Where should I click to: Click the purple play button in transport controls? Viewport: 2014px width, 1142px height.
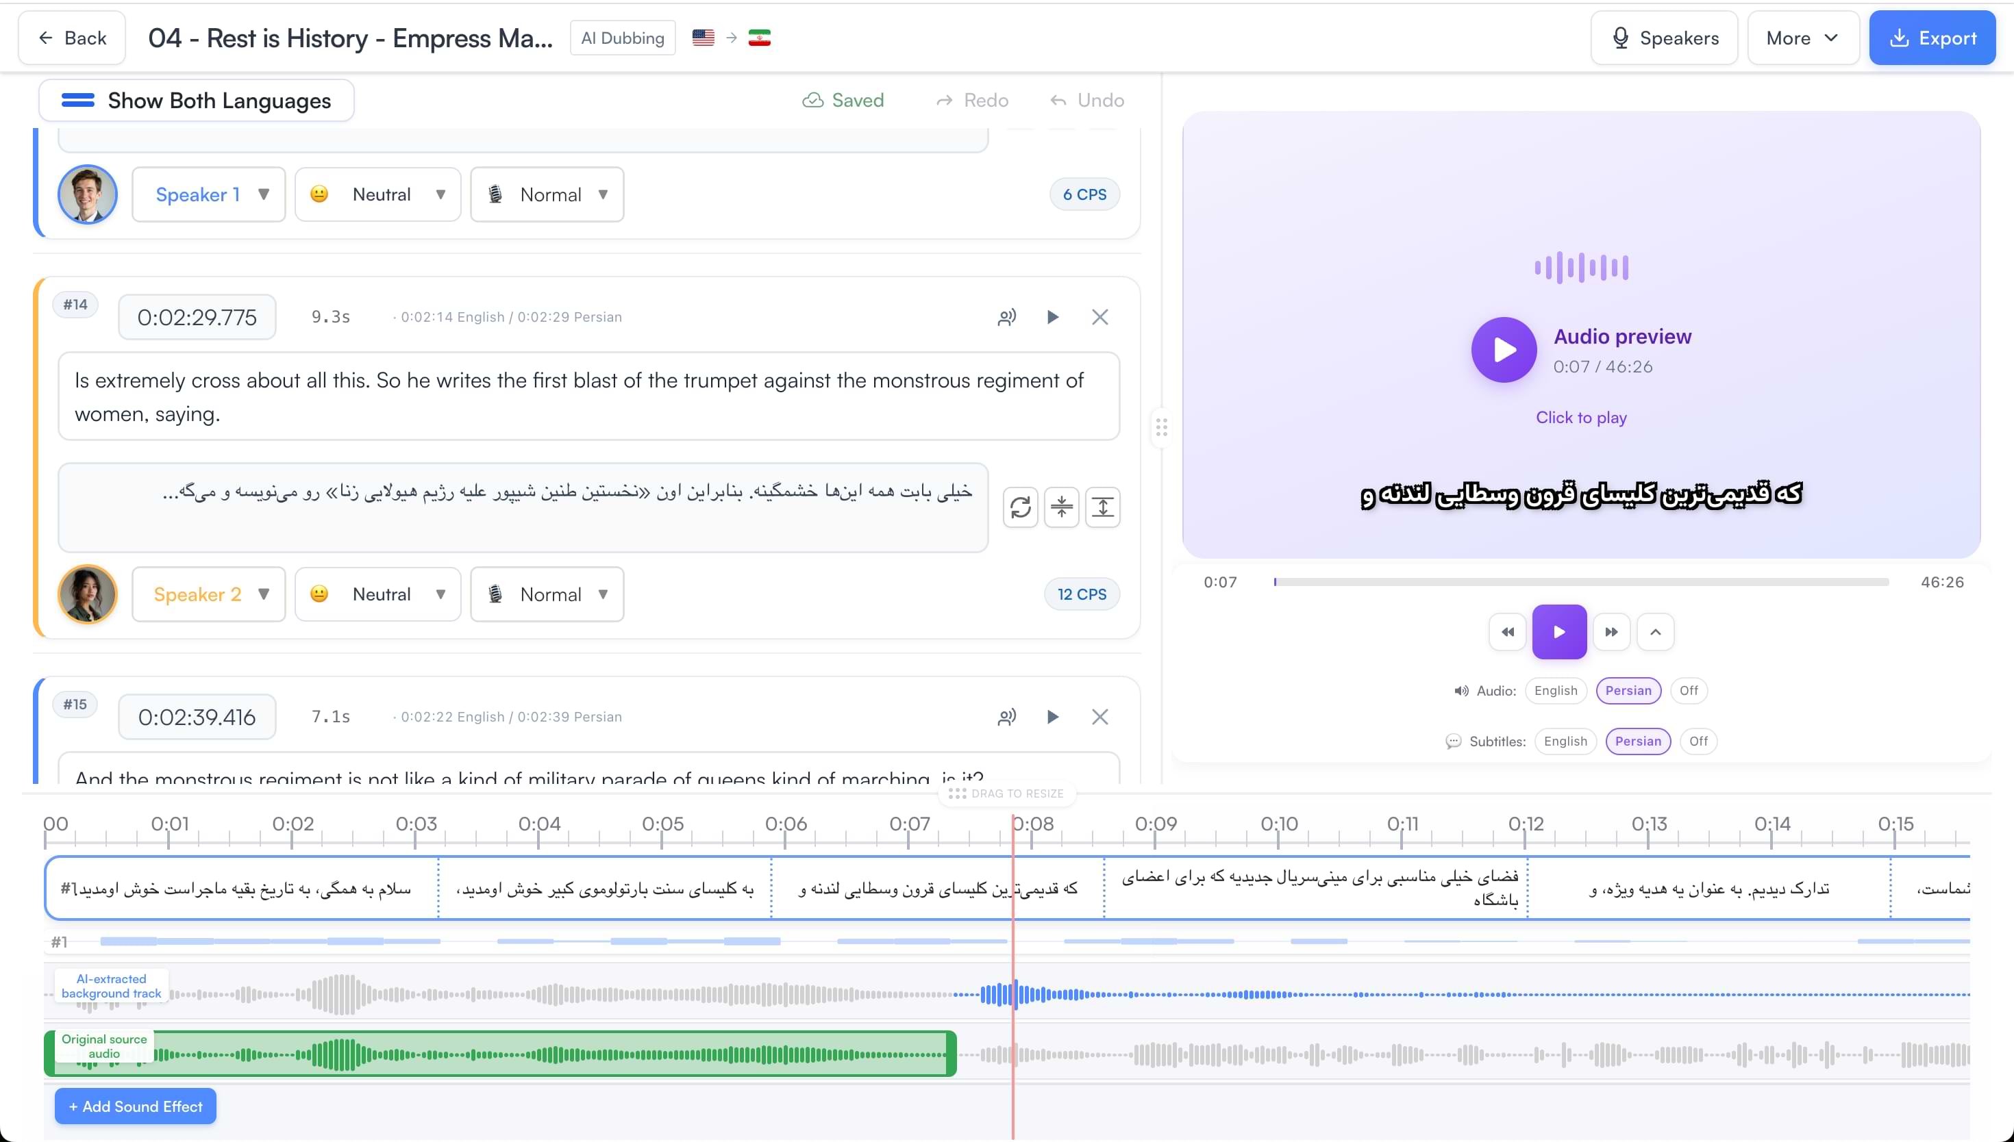coord(1559,632)
